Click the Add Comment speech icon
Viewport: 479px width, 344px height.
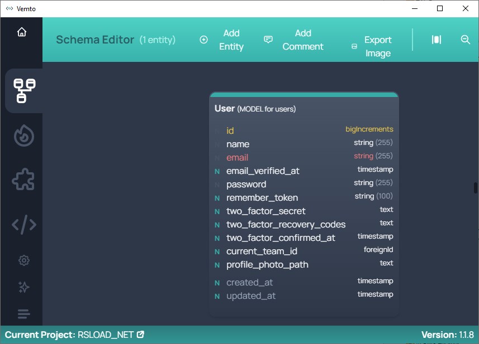tap(268, 40)
